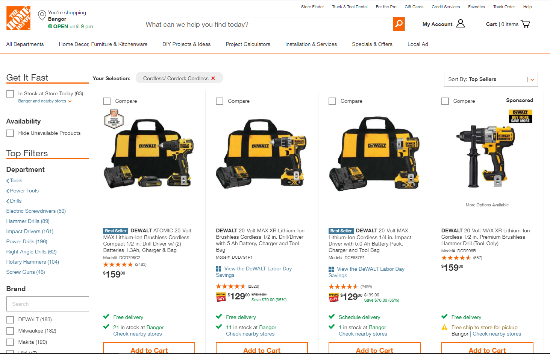Click the Innovation Award Finalist badge
This screenshot has width=550, height=354.
pyautogui.click(x=114, y=119)
